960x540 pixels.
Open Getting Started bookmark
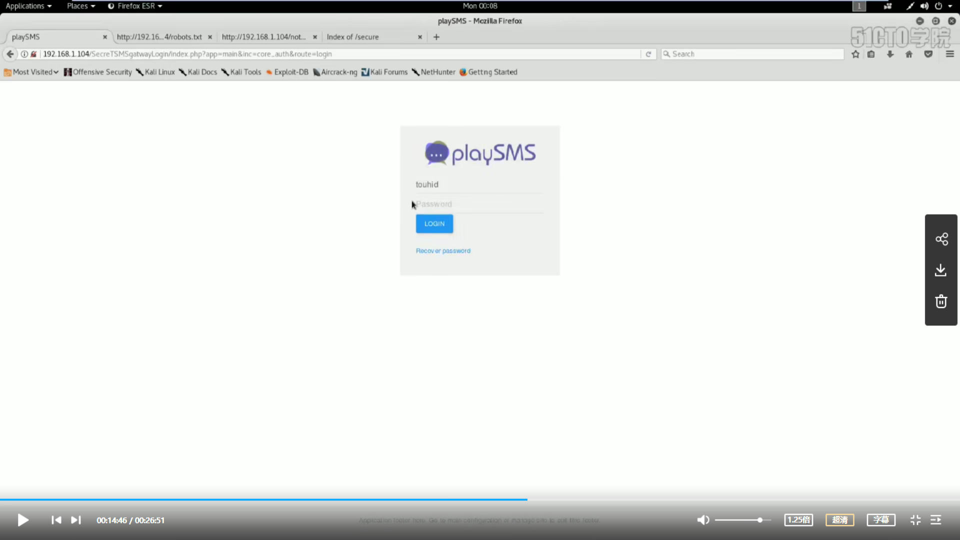click(488, 72)
